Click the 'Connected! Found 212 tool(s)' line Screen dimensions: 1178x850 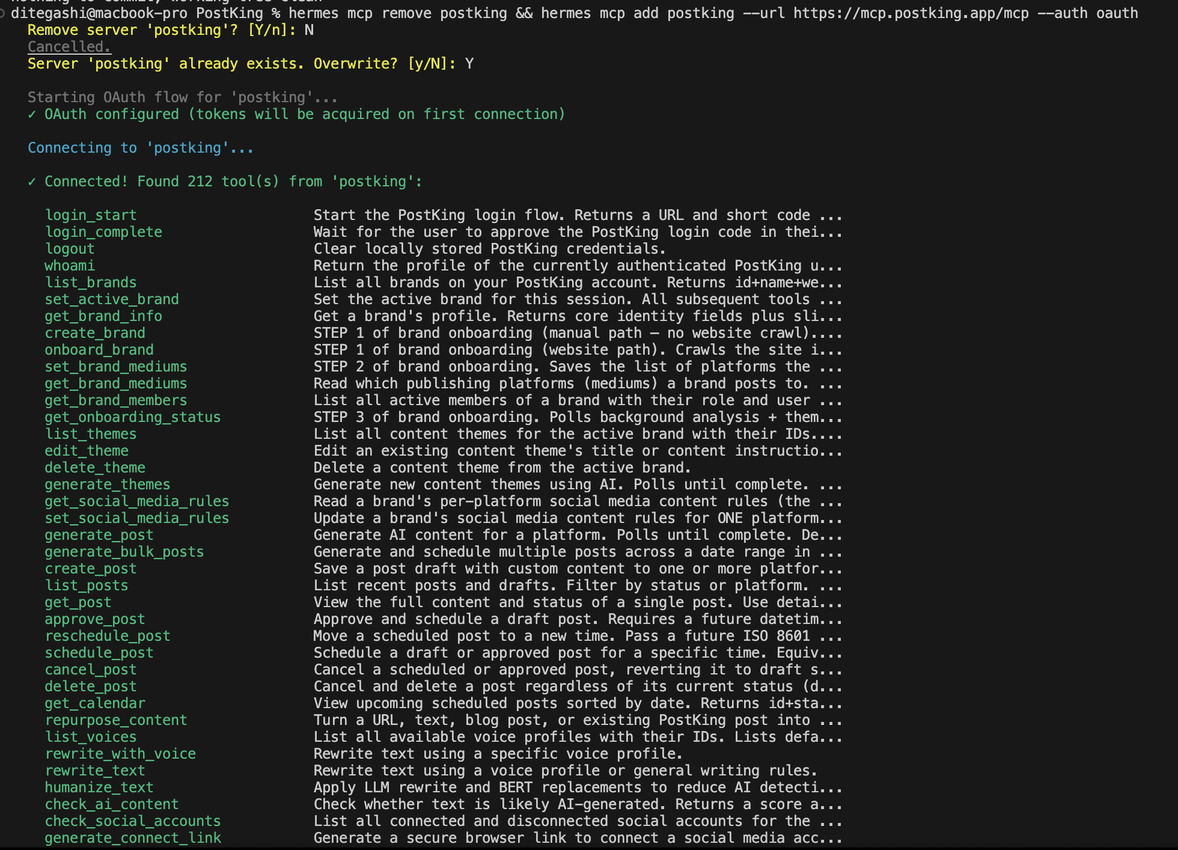coord(225,182)
